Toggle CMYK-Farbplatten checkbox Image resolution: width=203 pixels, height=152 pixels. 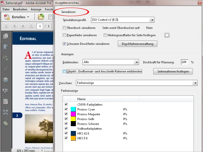coord(66,104)
